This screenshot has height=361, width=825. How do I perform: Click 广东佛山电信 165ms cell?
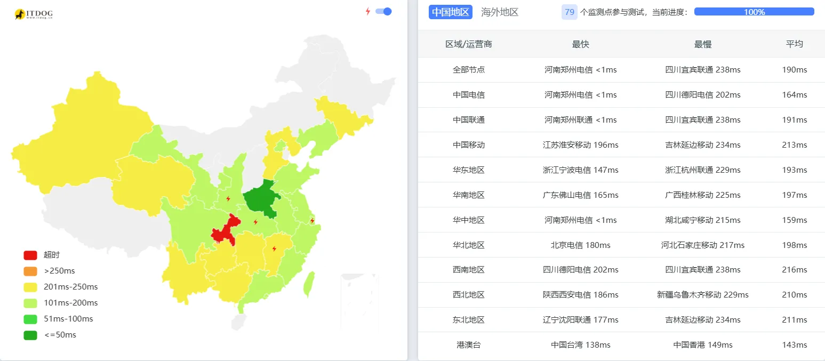click(580, 195)
